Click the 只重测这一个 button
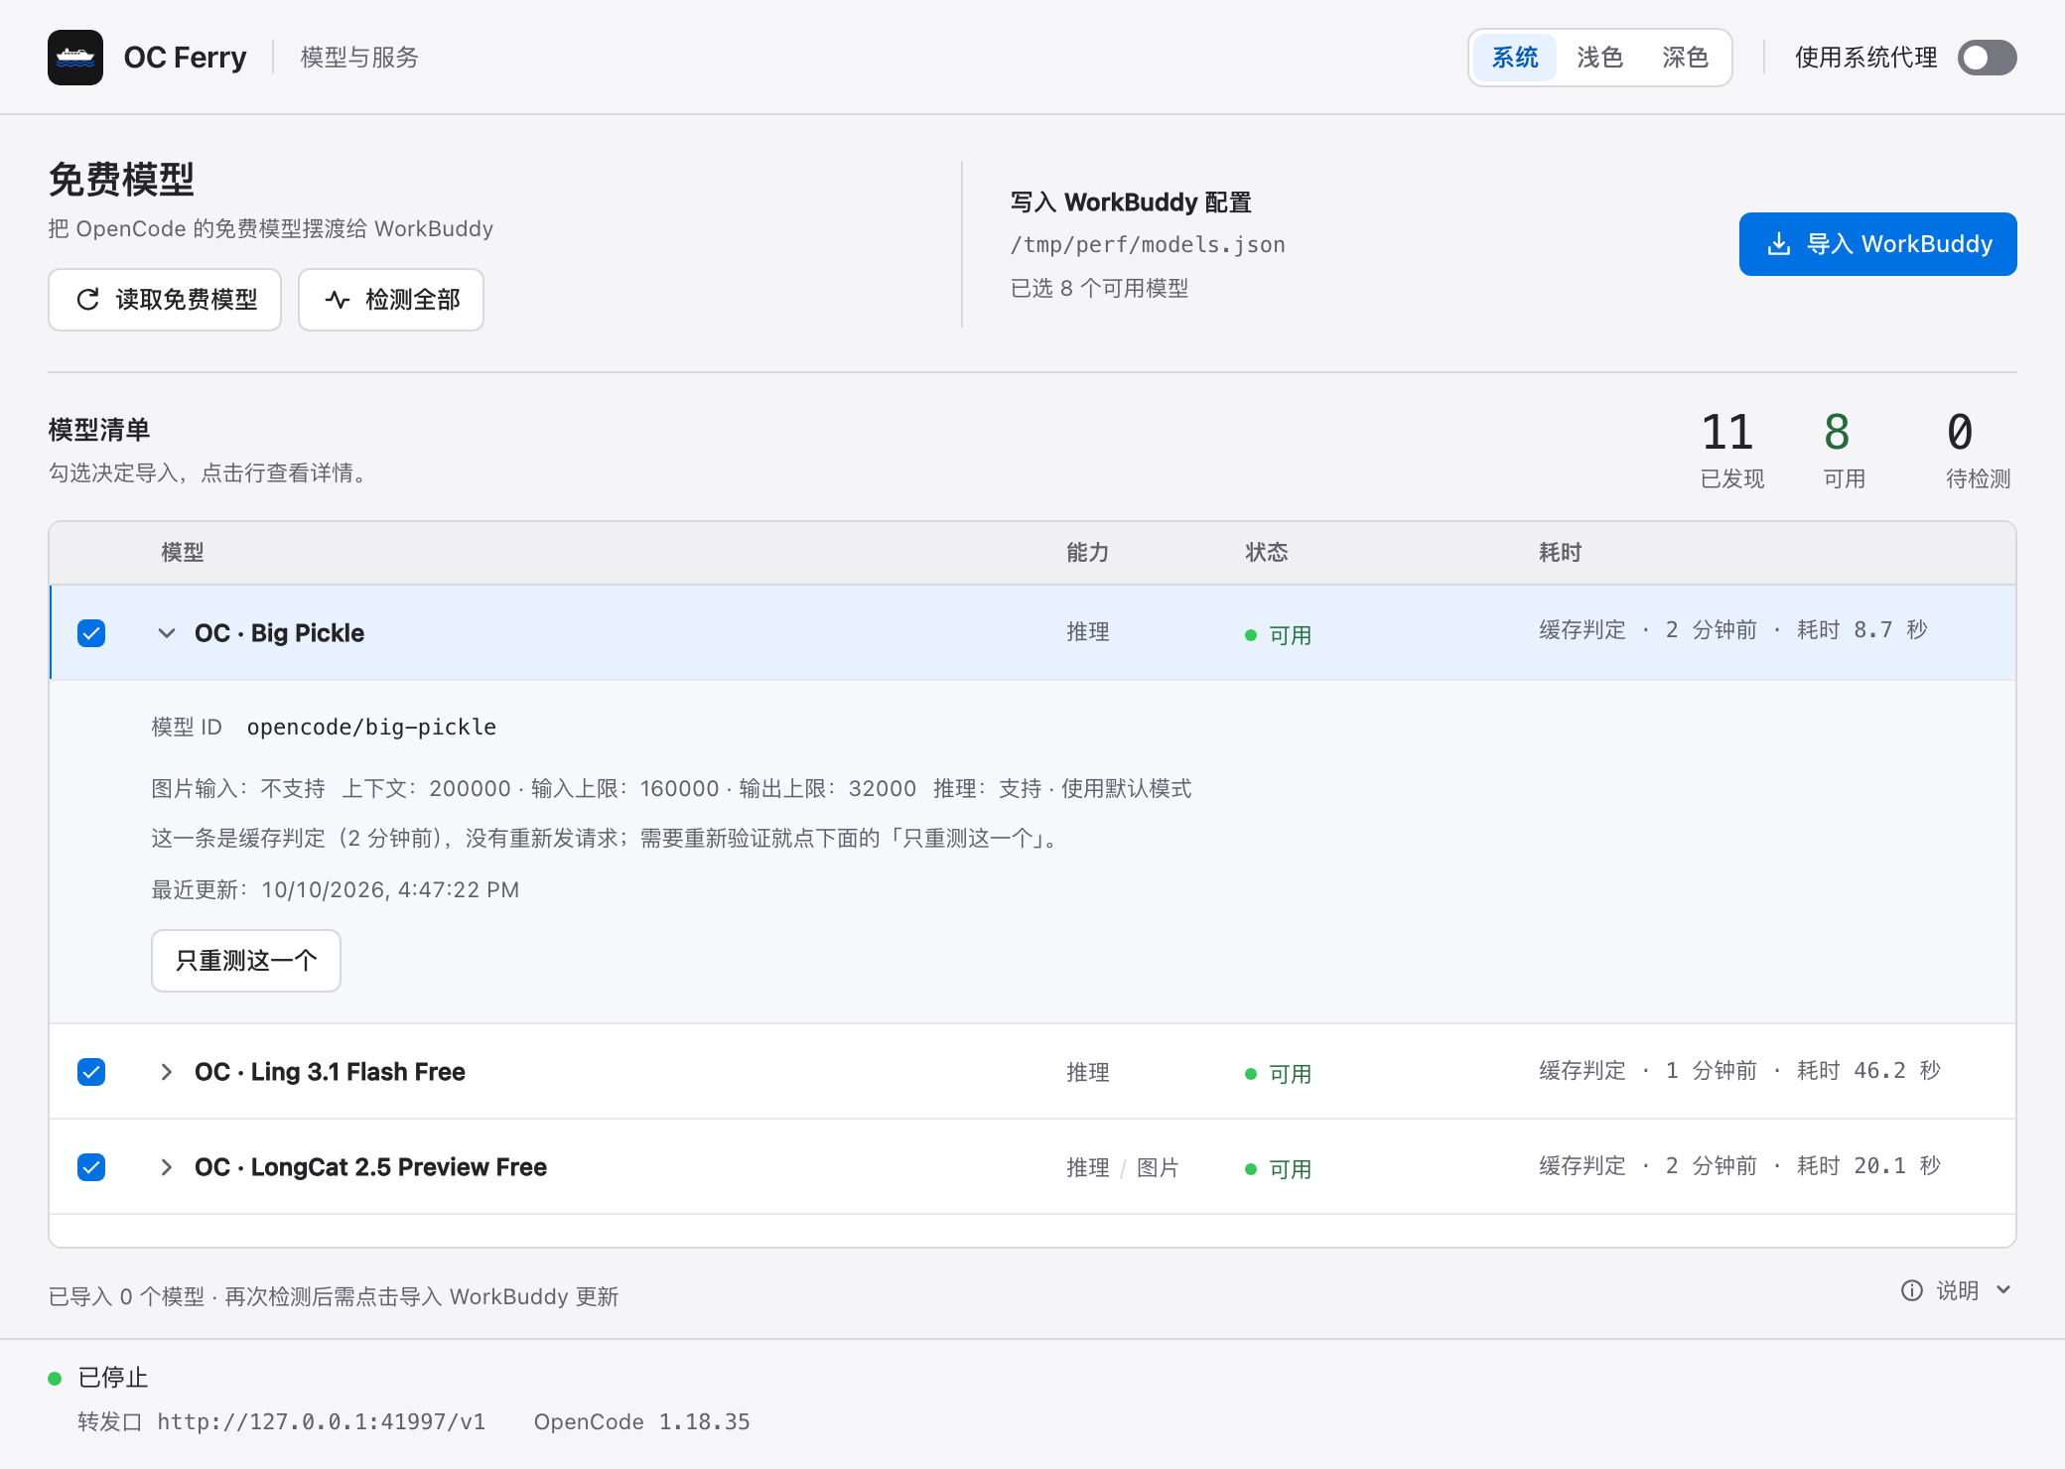 246,961
